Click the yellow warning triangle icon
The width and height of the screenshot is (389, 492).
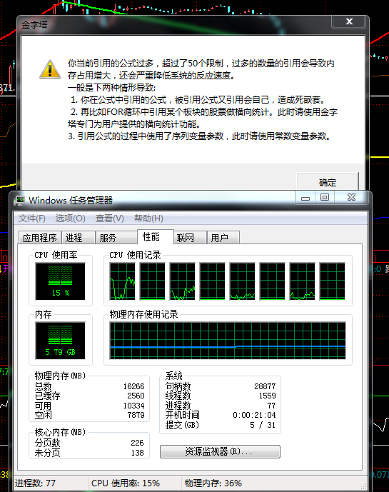[x=50, y=69]
